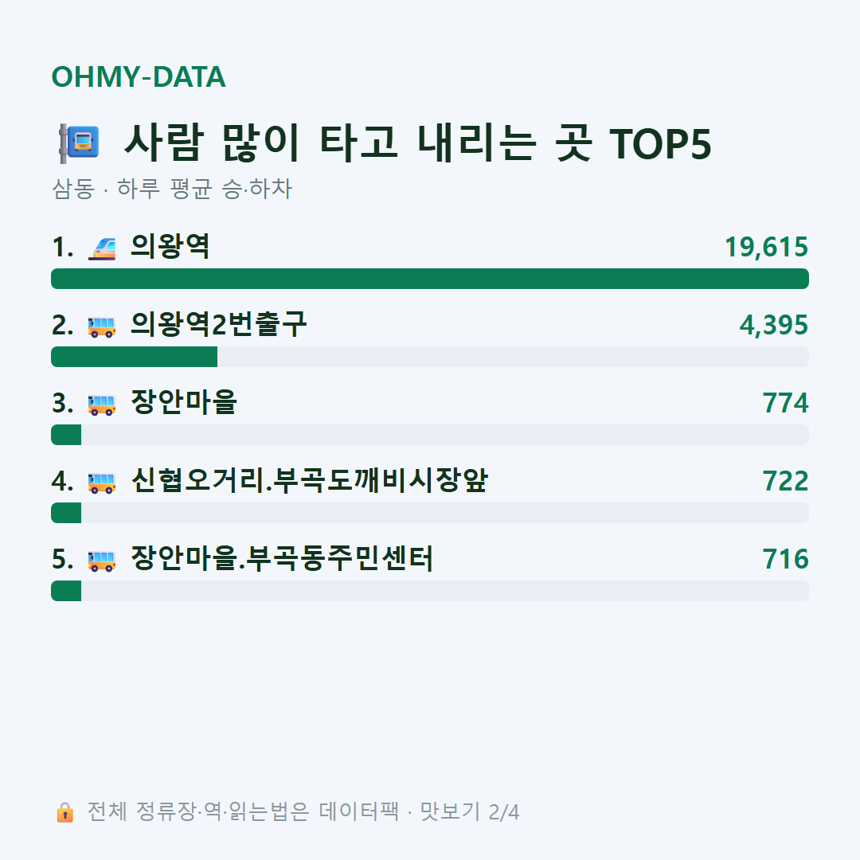Click the 삼동 하루 평균 승하차 subtitle
Viewport: 860px width, 860px height.
(x=172, y=189)
